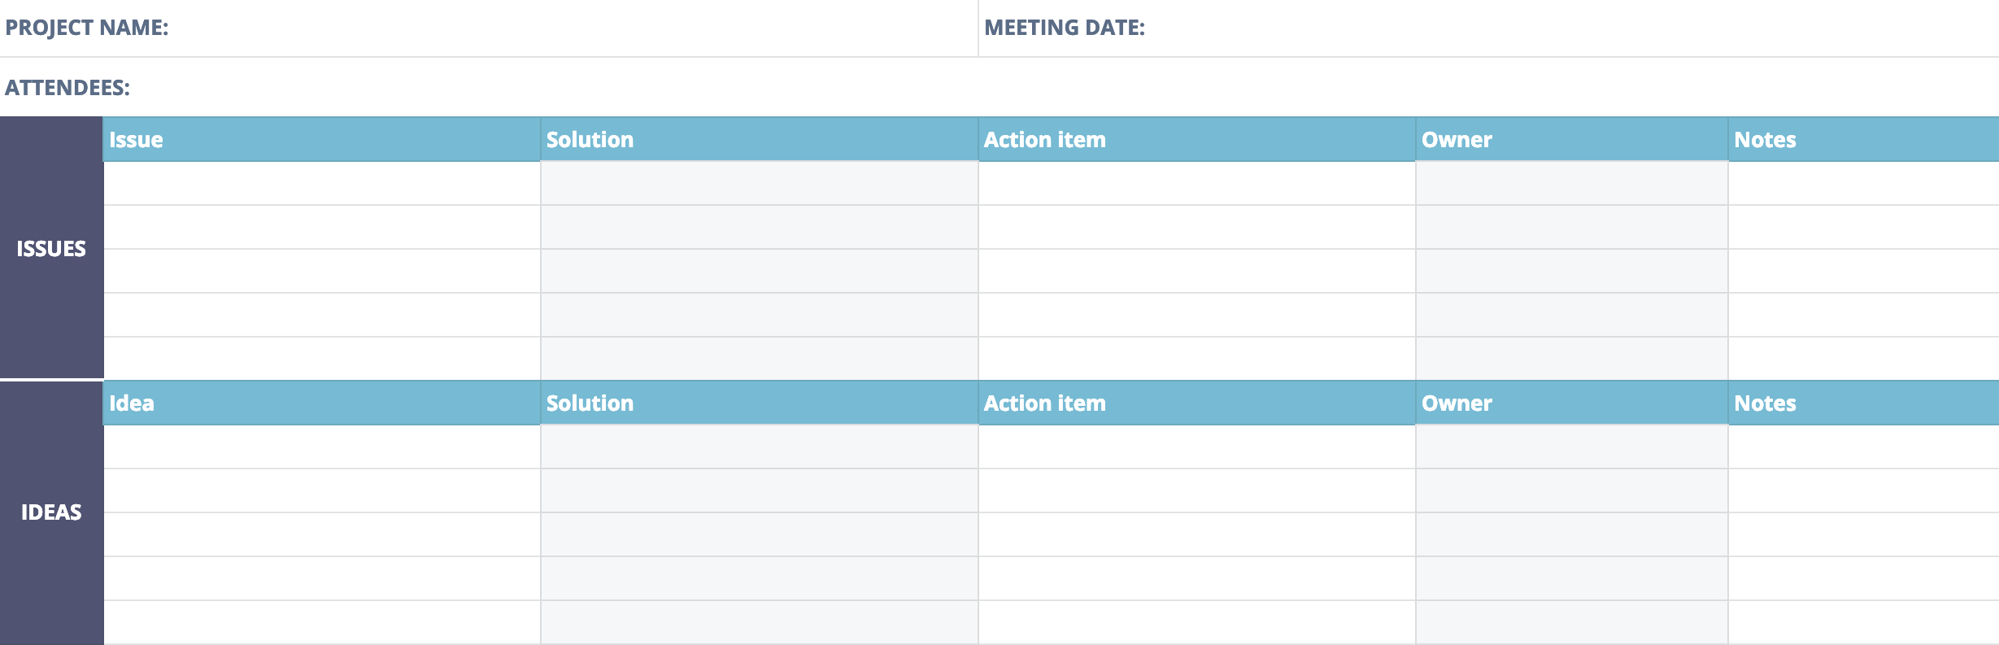The height and width of the screenshot is (645, 1999).
Task: Click Action item header in Ideas section
Action: (1197, 403)
